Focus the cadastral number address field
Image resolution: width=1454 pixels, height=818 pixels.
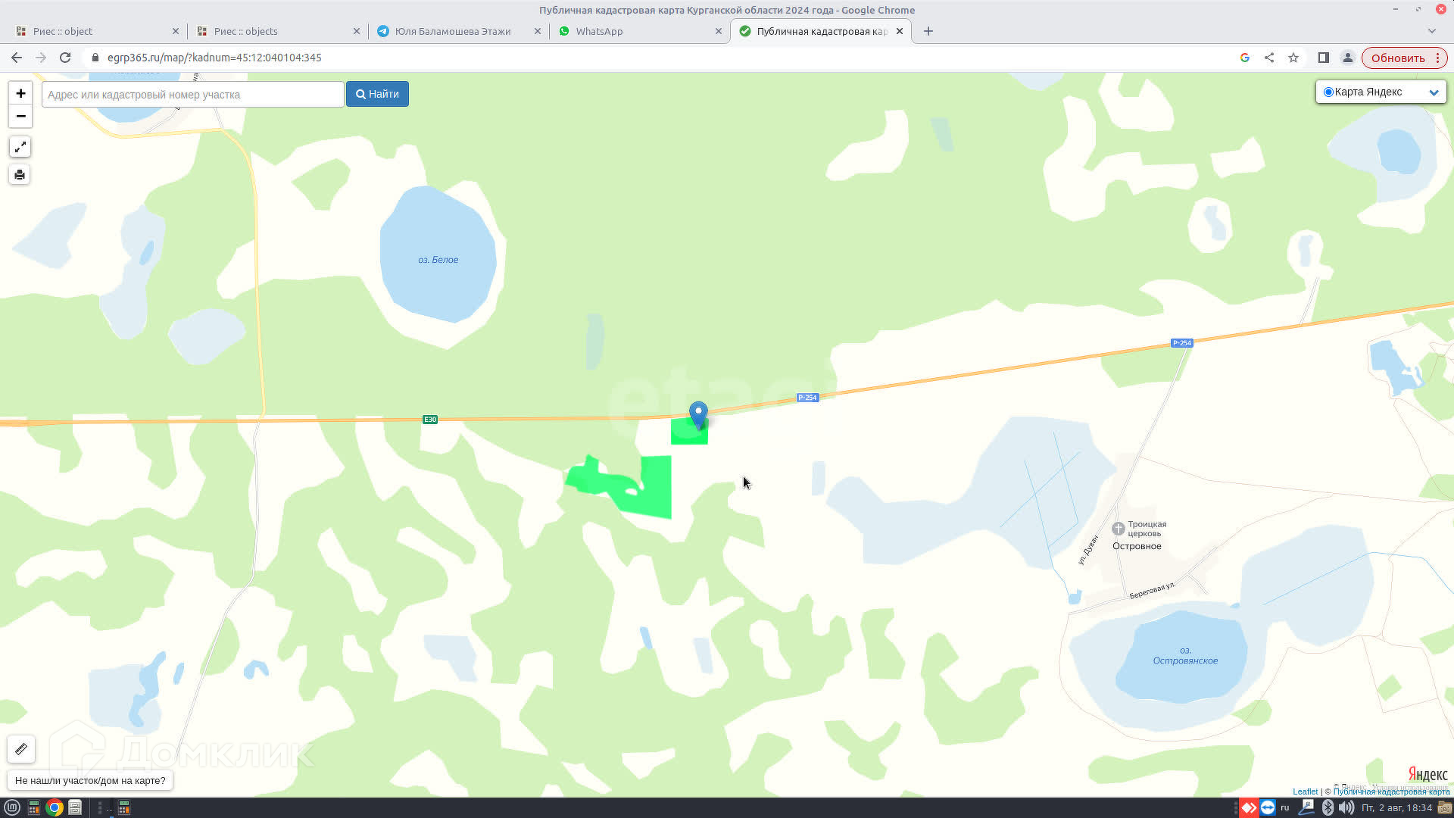pos(193,95)
